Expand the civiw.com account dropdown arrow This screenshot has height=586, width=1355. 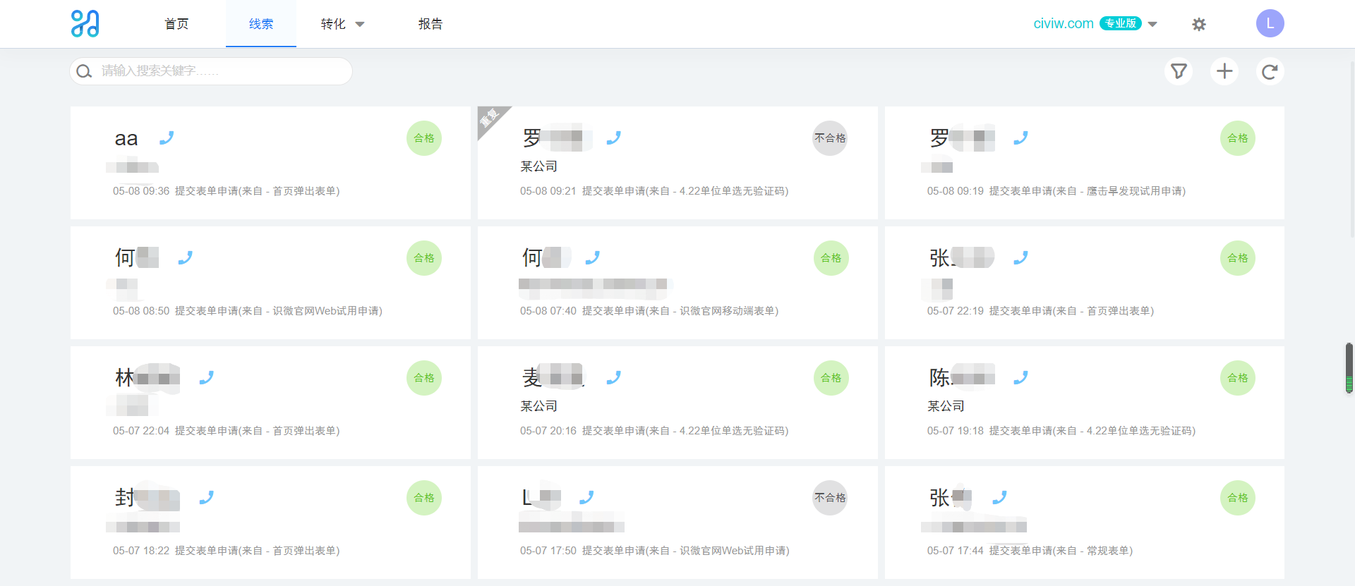point(1153,24)
